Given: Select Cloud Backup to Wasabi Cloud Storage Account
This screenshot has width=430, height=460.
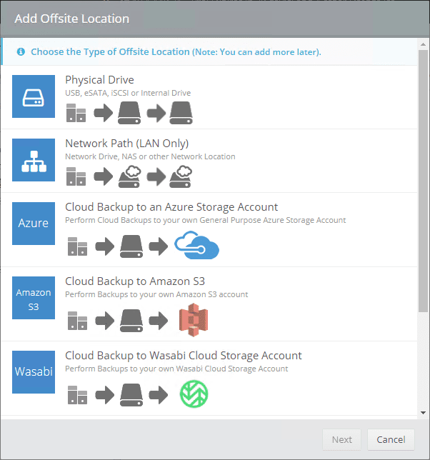Looking at the screenshot, I should point(184,356).
